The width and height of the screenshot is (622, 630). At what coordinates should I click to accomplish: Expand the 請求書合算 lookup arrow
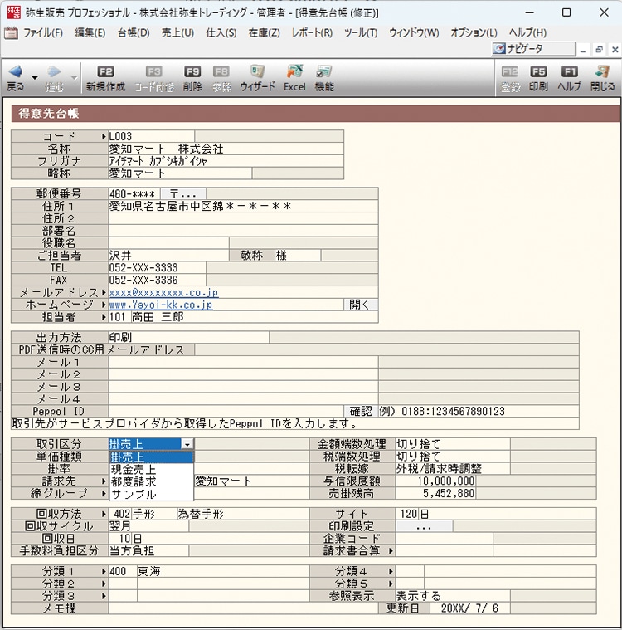point(391,551)
